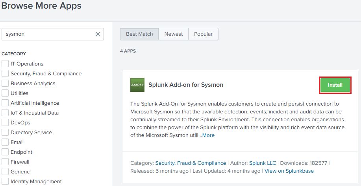Screen dimensions: 361x186
Task: Check the IT Operations category
Action: (5, 64)
